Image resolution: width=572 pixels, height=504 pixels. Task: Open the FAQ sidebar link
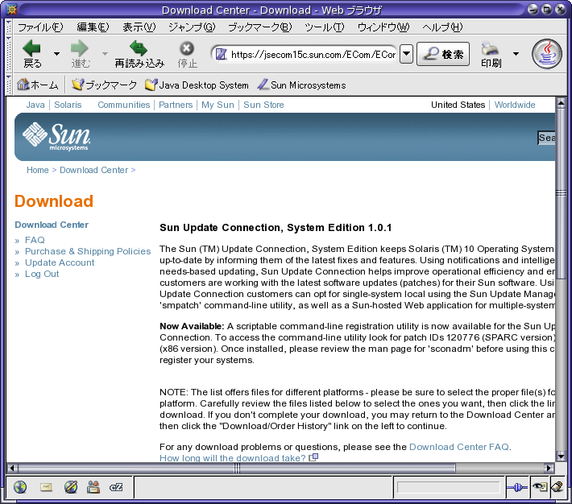click(35, 240)
